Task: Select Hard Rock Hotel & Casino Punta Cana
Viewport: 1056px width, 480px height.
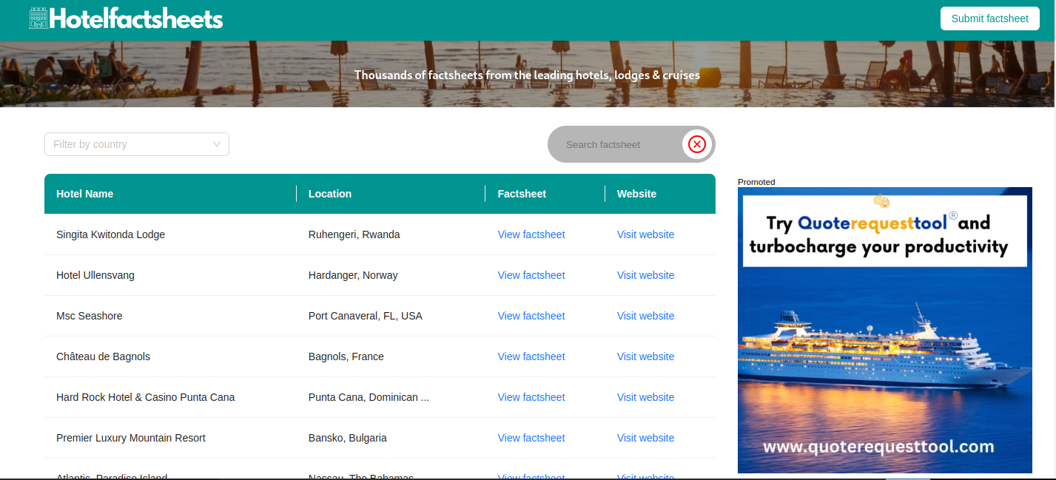Action: click(145, 397)
